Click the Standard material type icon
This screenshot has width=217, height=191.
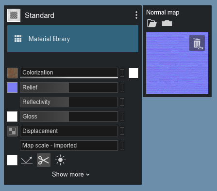[14, 15]
